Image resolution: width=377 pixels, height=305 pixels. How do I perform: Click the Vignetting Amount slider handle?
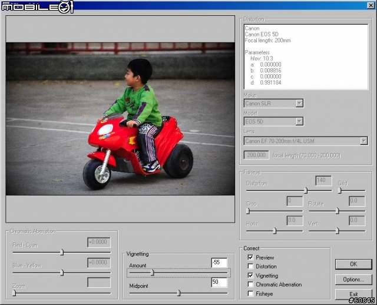(x=152, y=273)
